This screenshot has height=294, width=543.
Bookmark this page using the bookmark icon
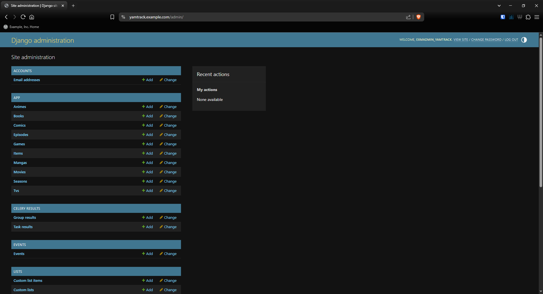click(x=112, y=17)
